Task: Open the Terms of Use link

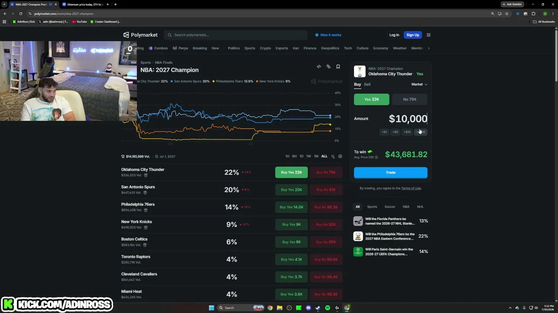Action: click(x=411, y=188)
